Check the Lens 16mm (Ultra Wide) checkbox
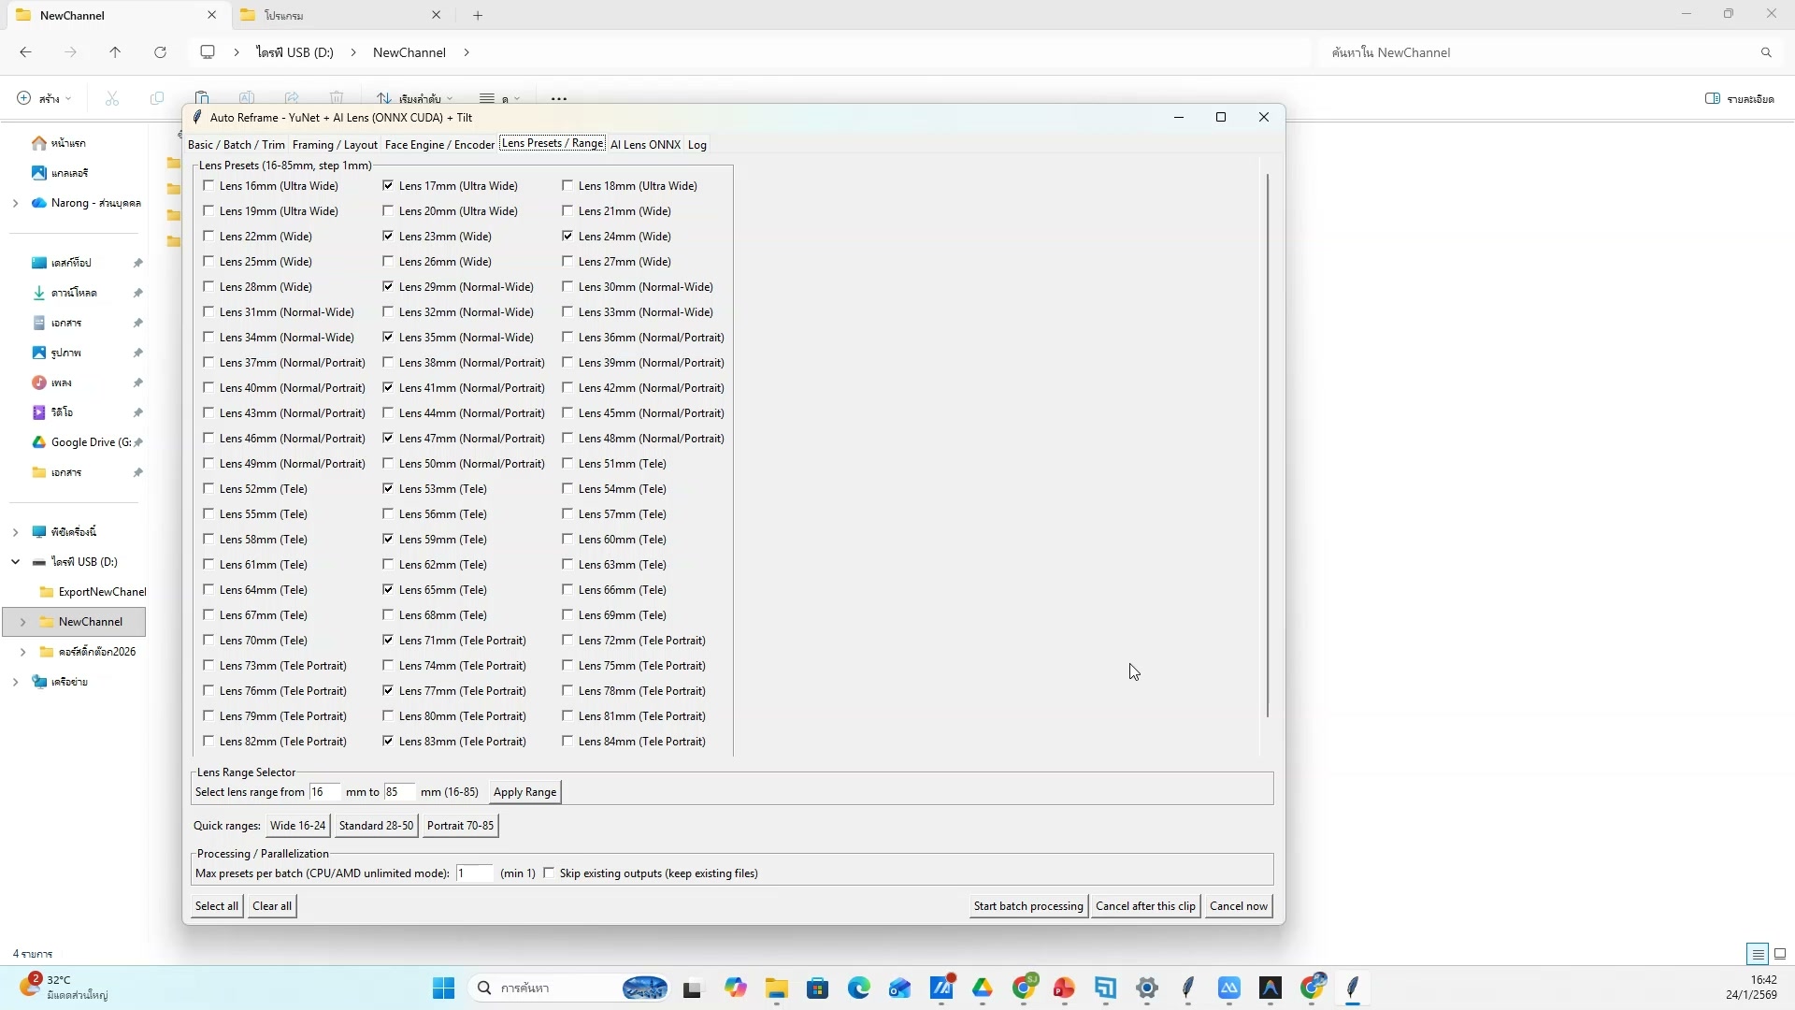The height and width of the screenshot is (1010, 1795). tap(208, 185)
